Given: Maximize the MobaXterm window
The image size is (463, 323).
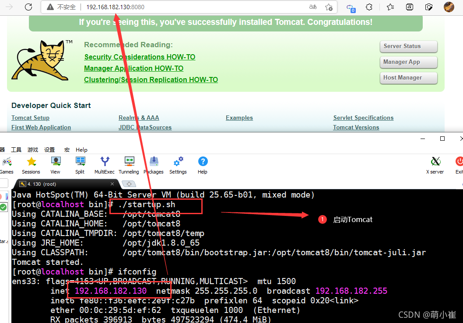Looking at the screenshot, I should [x=442, y=139].
